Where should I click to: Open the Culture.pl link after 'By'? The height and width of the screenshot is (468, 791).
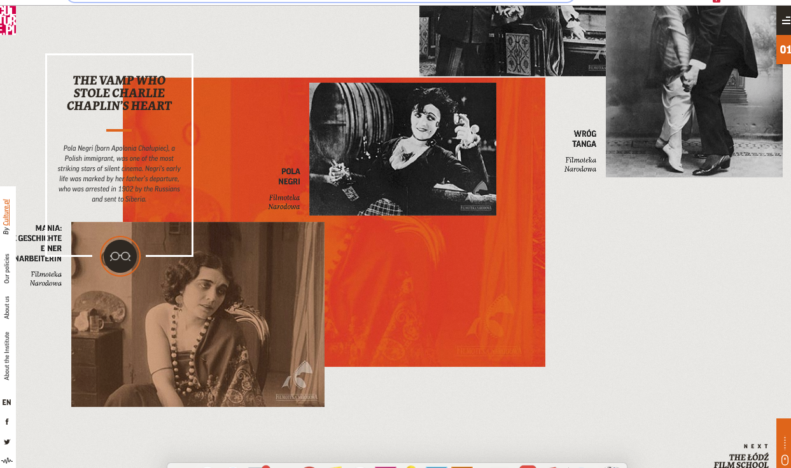point(7,212)
